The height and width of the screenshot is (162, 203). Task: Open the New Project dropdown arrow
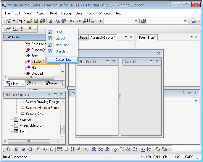click(14, 21)
